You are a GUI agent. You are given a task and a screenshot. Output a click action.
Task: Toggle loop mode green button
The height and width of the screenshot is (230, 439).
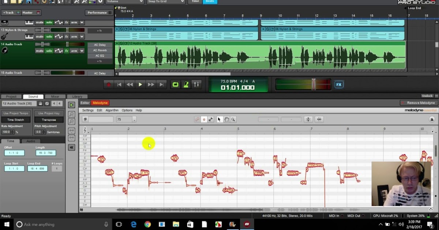coord(175,85)
